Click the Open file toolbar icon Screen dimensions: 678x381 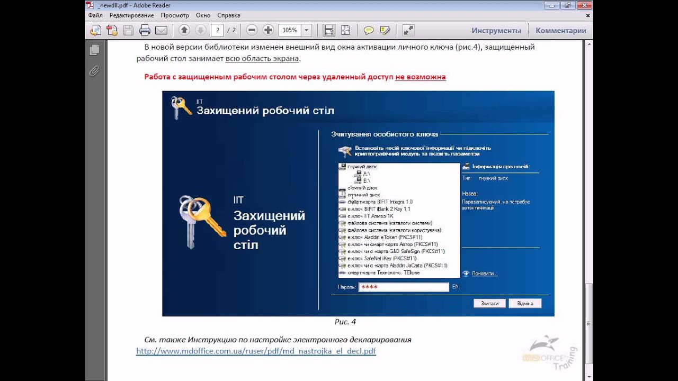coord(95,30)
